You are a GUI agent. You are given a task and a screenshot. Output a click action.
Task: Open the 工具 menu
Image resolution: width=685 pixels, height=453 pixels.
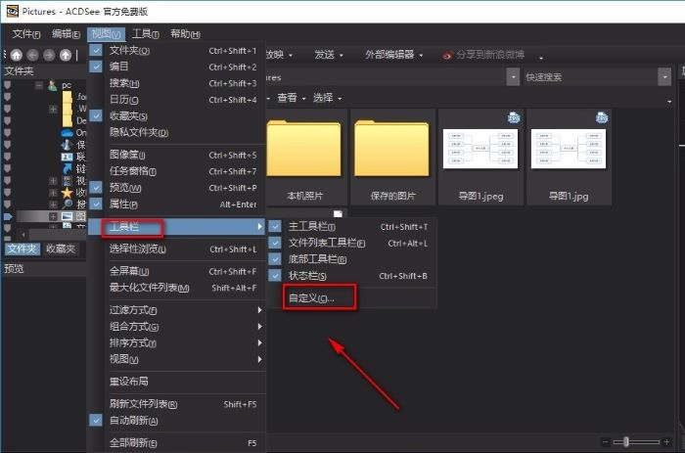pos(146,34)
